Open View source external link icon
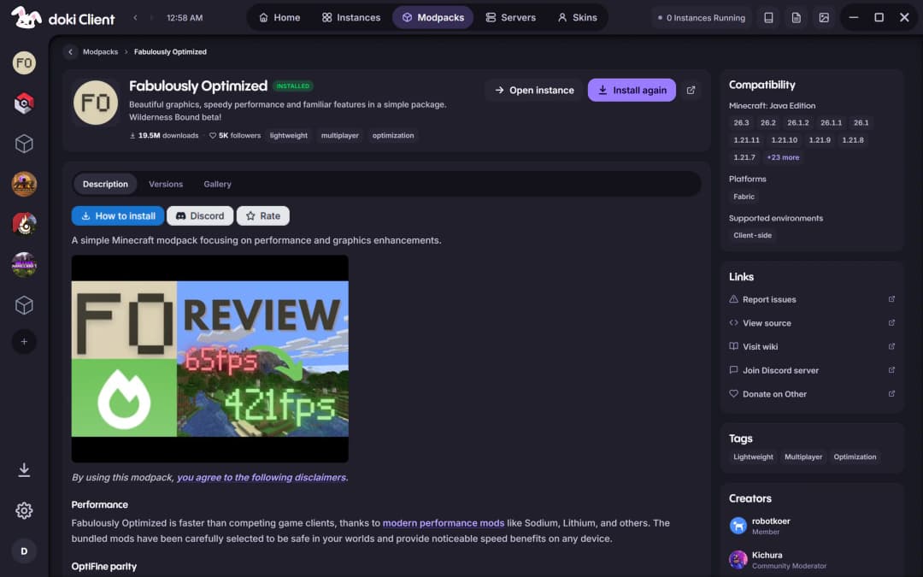 [891, 322]
